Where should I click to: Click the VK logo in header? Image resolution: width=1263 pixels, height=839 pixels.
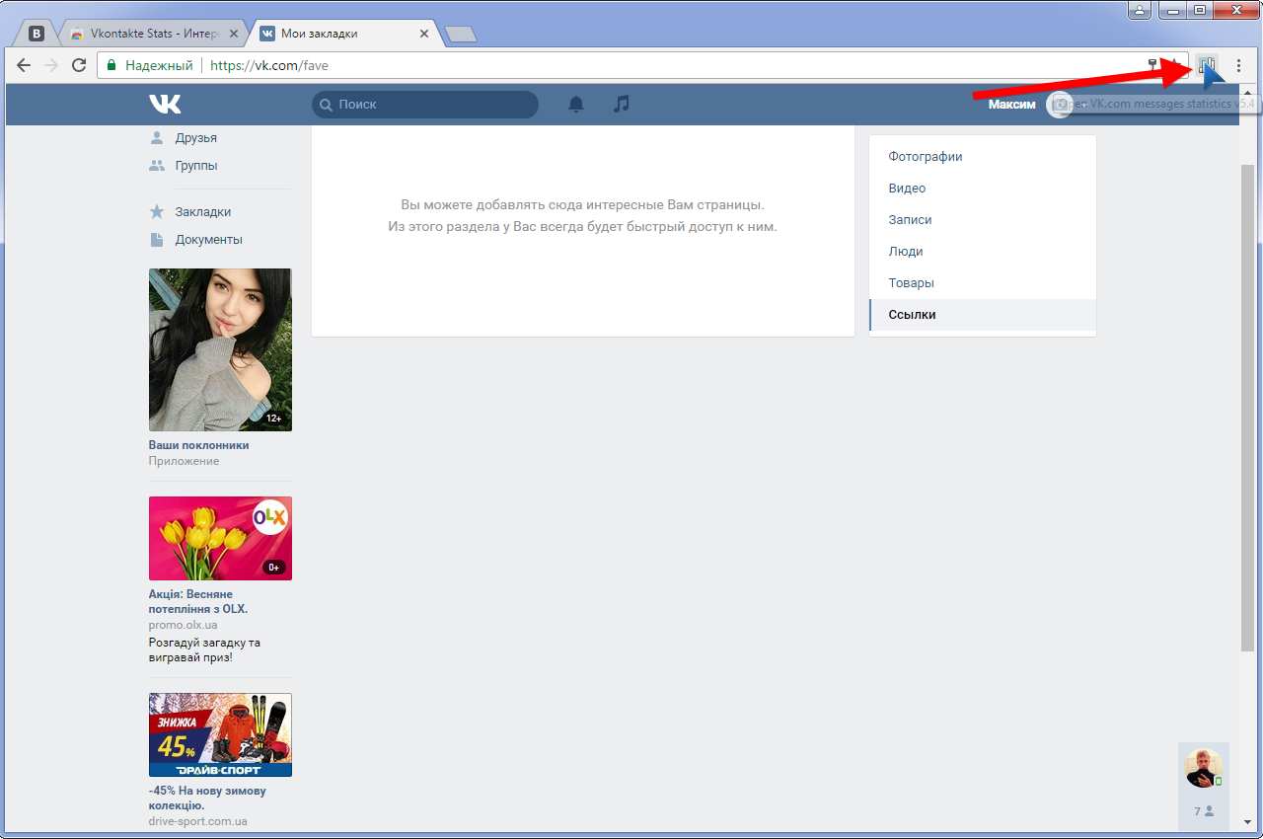tap(165, 104)
